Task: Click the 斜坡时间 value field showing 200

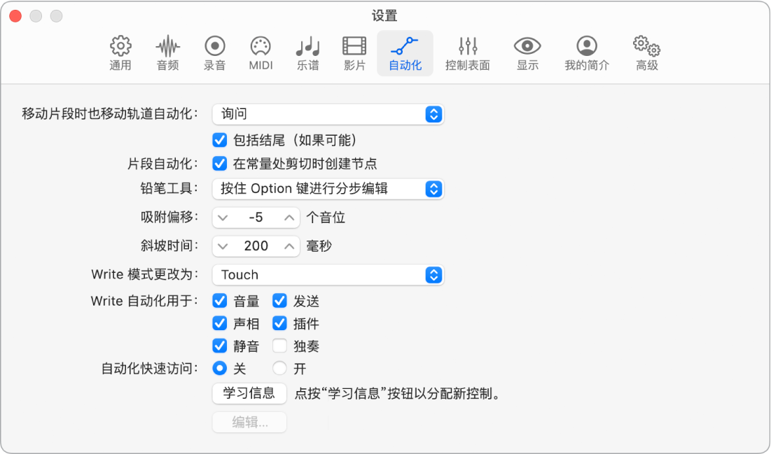Action: [x=256, y=246]
